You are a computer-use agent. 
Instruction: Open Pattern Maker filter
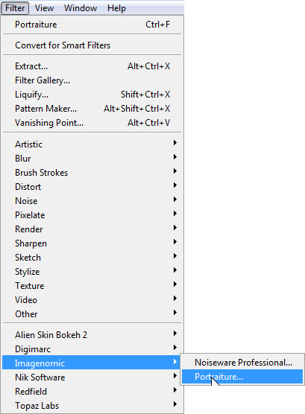click(x=92, y=109)
